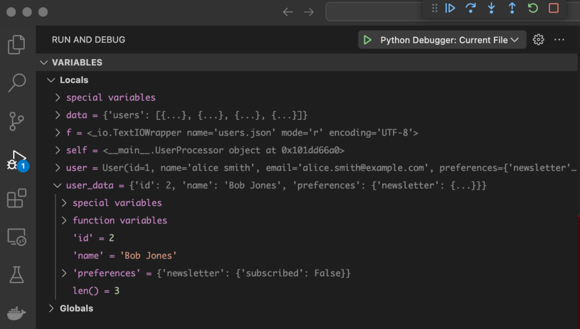Viewport: 580px width, 329px height.
Task: Open the Source Control view
Action: [16, 121]
